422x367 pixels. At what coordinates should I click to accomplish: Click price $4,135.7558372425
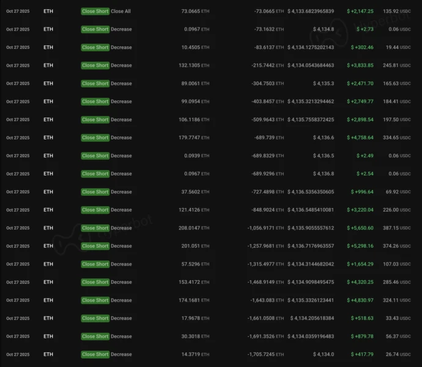point(311,119)
